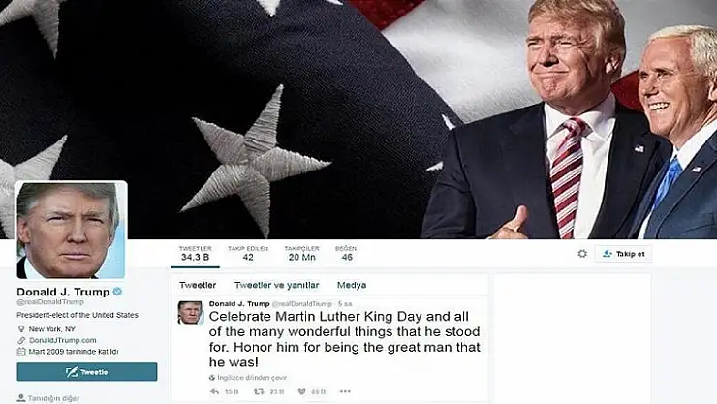Select the Tweetler timeline tab
Image resolution: width=717 pixels, height=404 pixels.
tap(198, 285)
